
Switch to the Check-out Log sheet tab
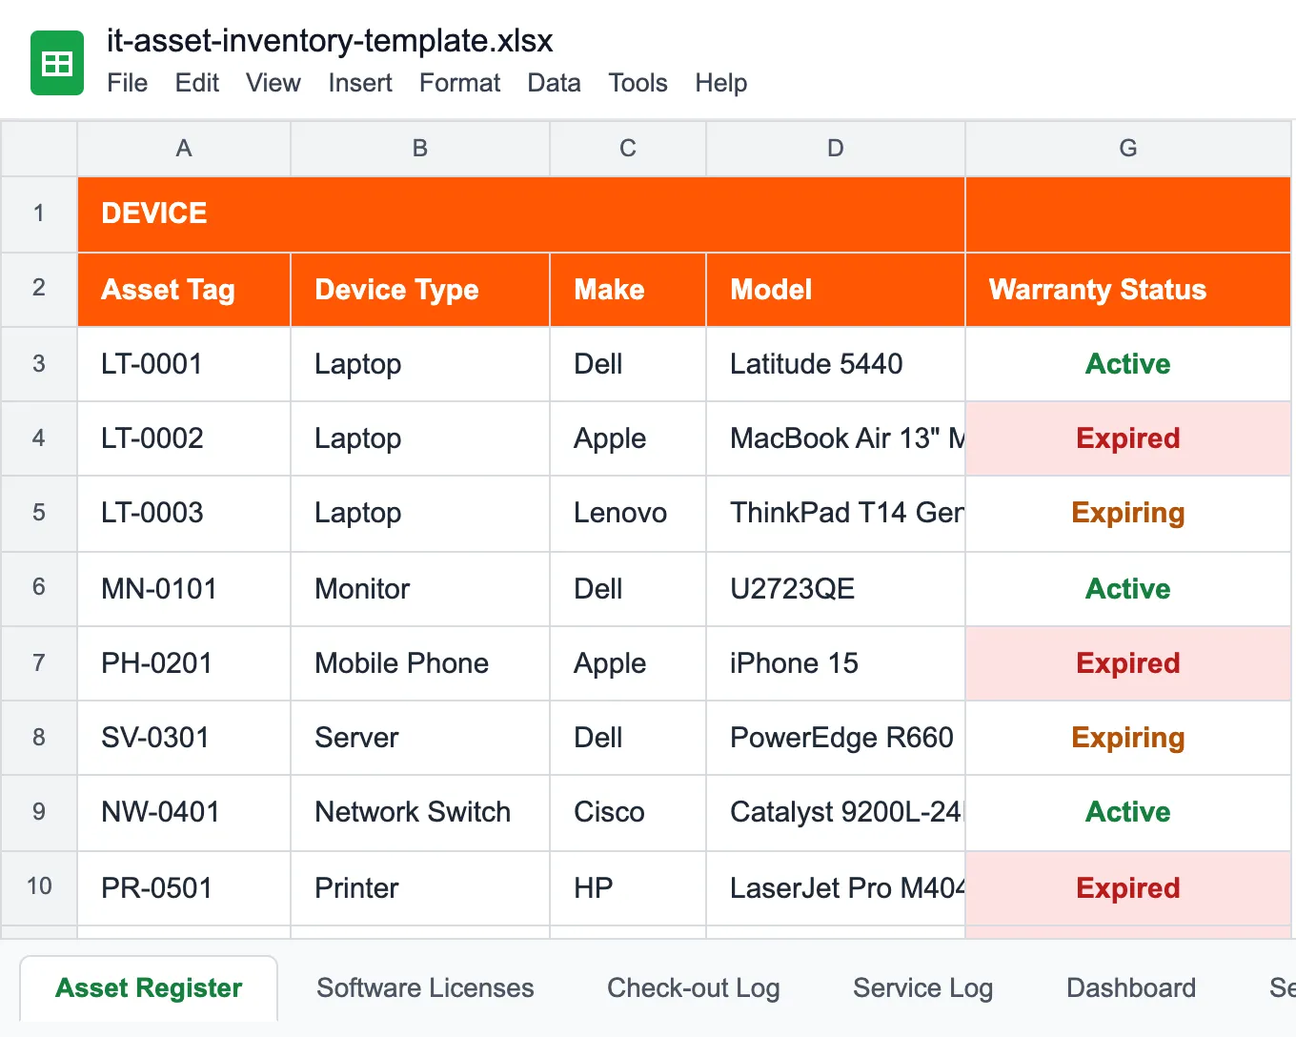694,988
